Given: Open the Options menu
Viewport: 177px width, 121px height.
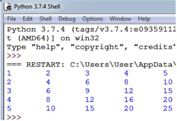Looking at the screenshot, I should point(93,19).
